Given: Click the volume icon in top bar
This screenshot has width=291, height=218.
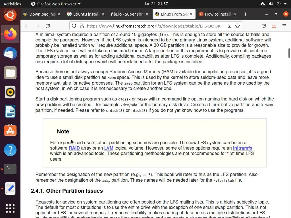Looking at the screenshot, I should click(x=271, y=4).
